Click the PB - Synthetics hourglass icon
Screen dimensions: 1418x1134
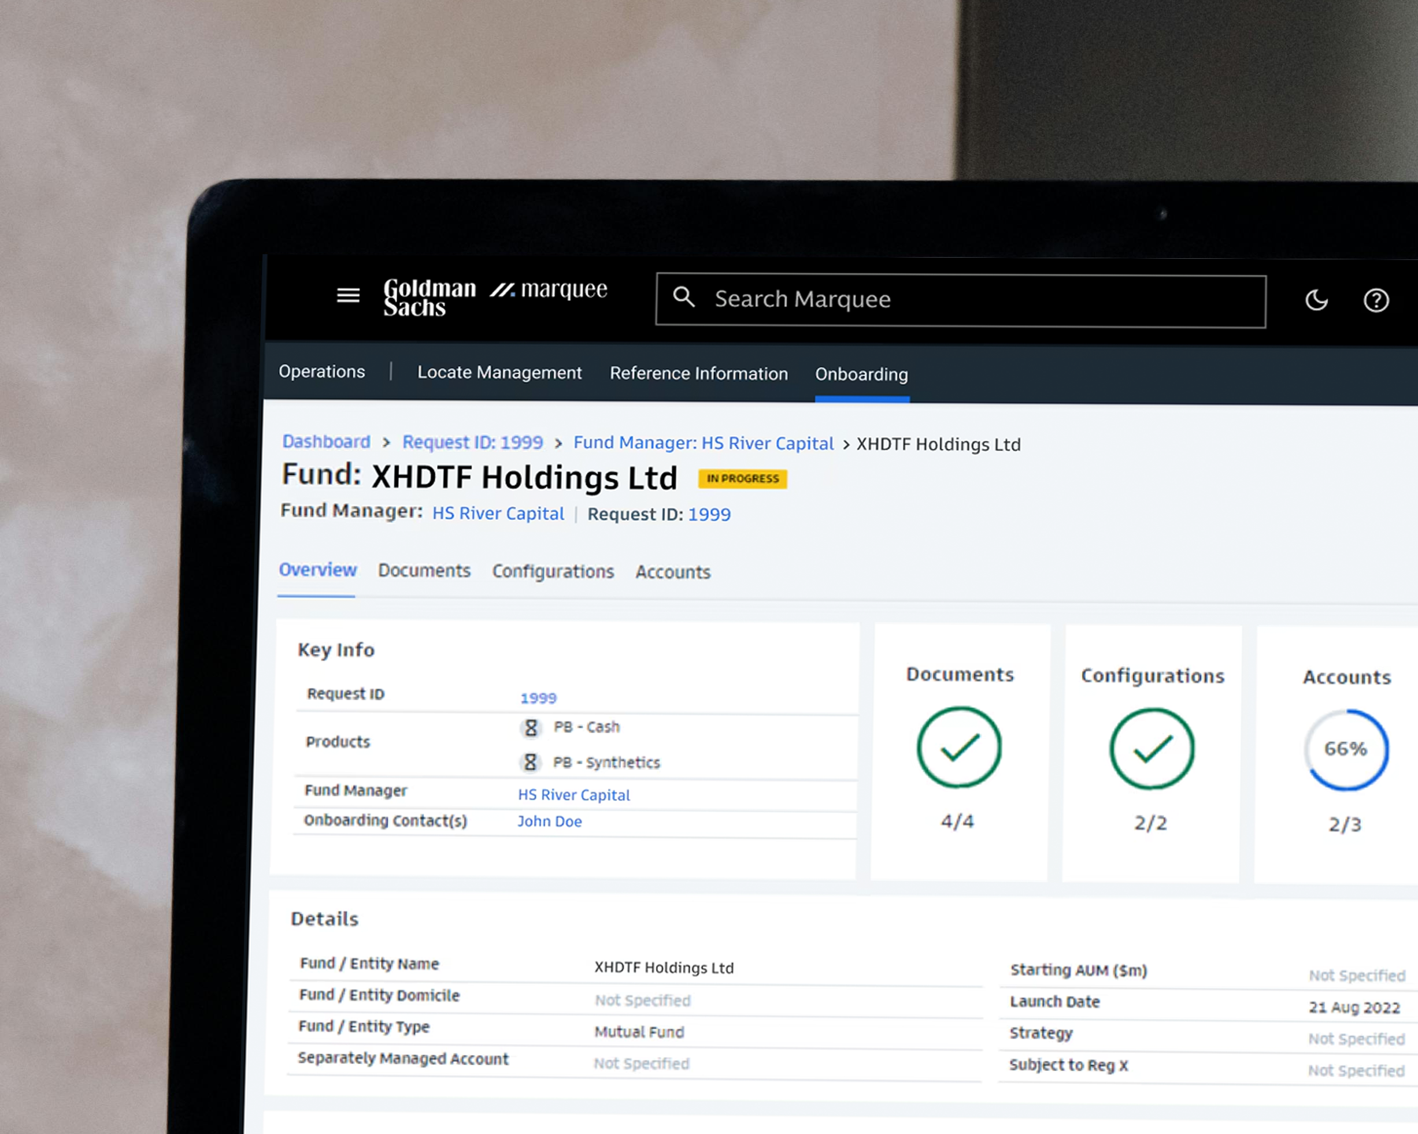click(x=530, y=763)
